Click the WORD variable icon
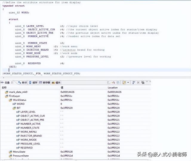 pos(14,104)
